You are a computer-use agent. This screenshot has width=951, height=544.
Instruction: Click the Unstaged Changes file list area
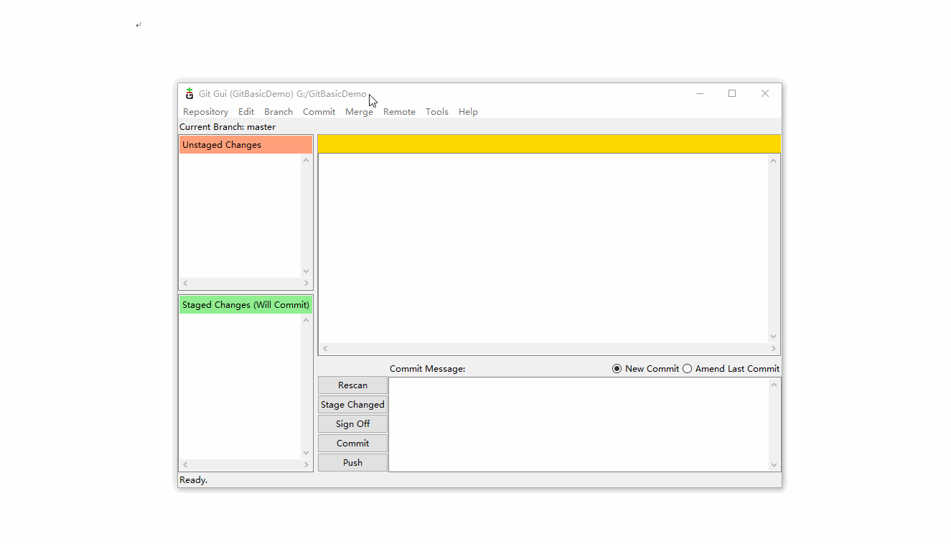click(x=240, y=215)
